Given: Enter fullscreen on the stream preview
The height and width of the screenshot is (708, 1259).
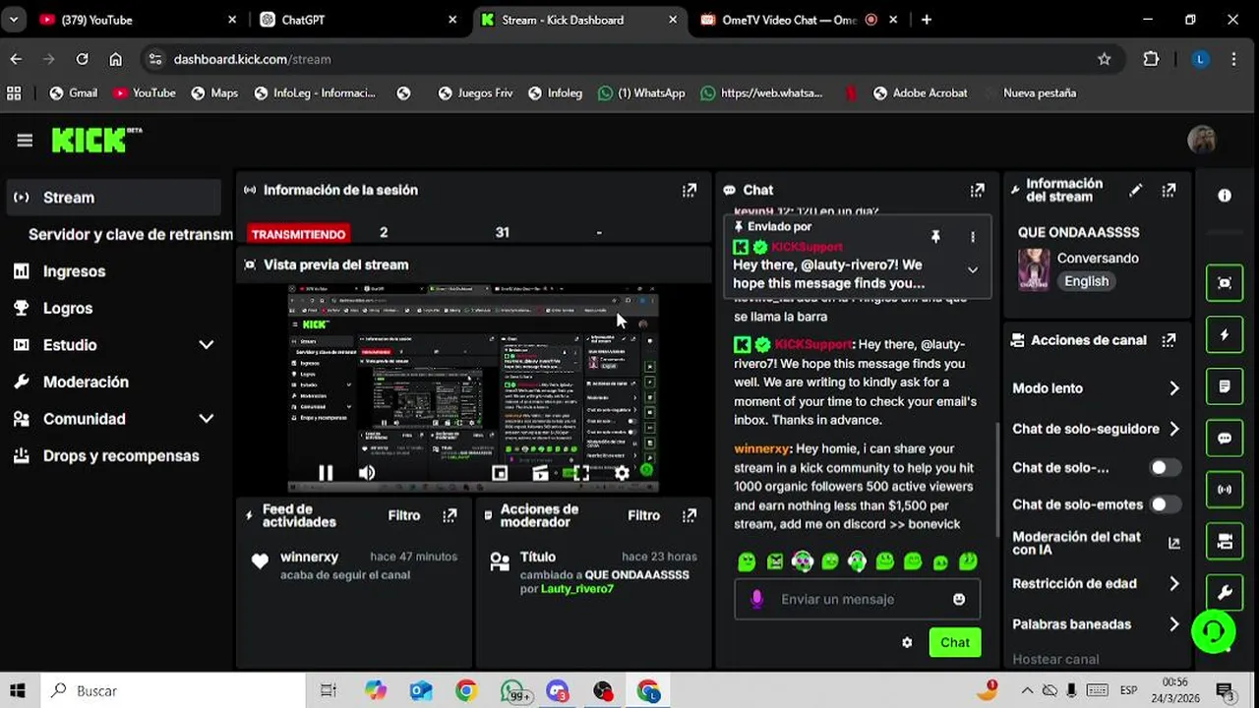Looking at the screenshot, I should click(581, 473).
